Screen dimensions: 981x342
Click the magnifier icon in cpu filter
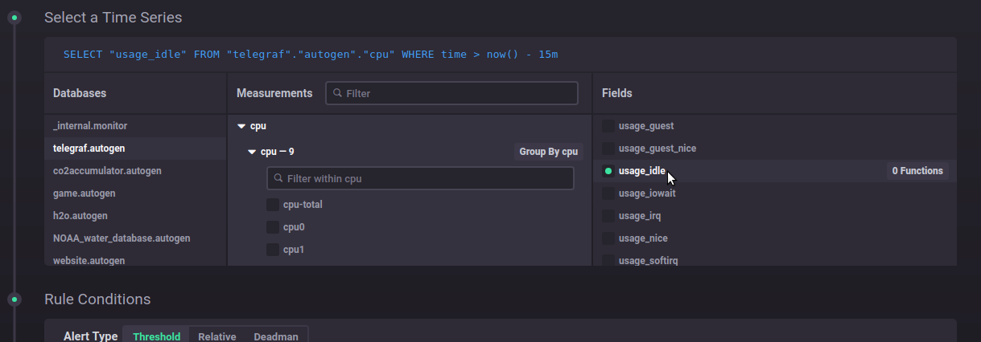(278, 178)
